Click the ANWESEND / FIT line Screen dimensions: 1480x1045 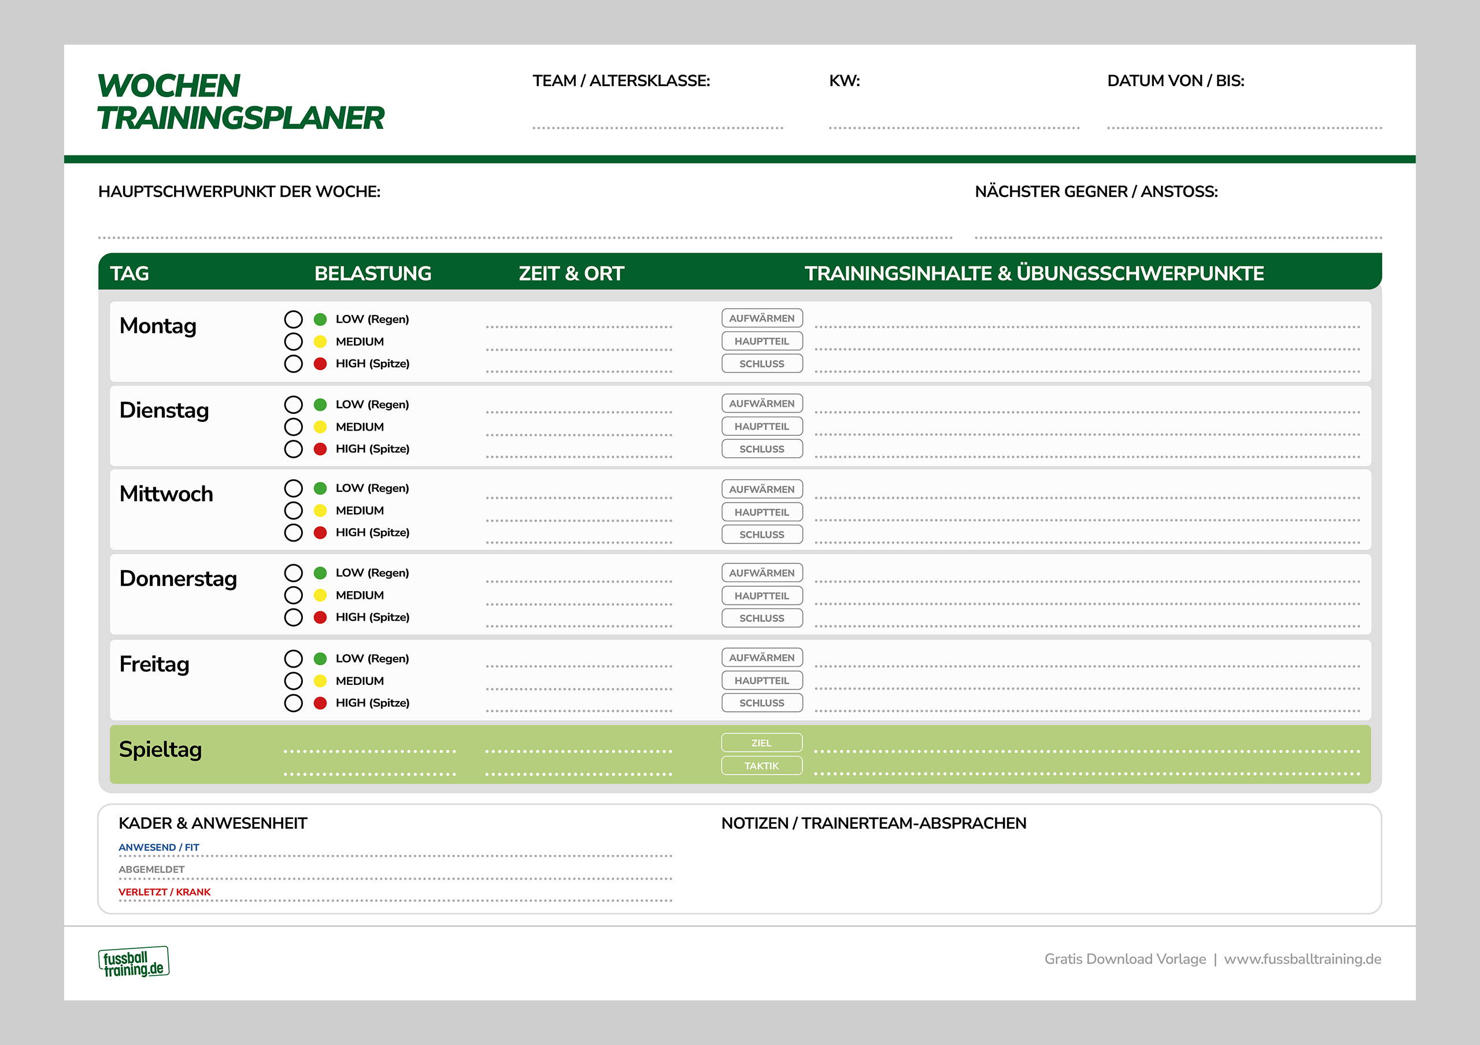point(395,855)
